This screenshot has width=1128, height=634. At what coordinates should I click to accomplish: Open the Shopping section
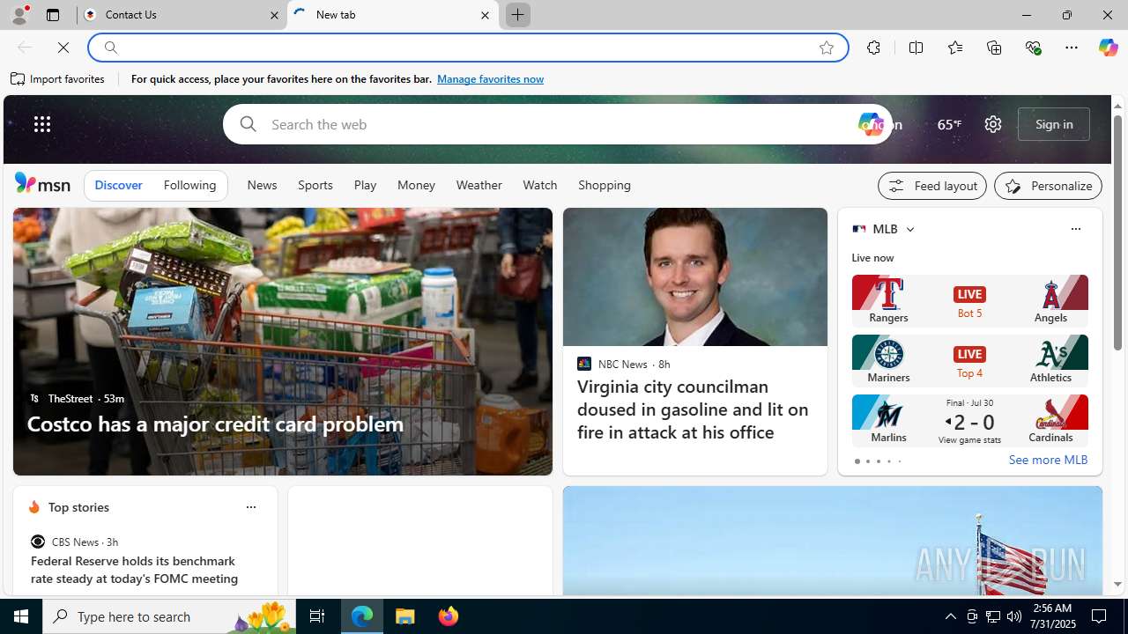pyautogui.click(x=605, y=185)
